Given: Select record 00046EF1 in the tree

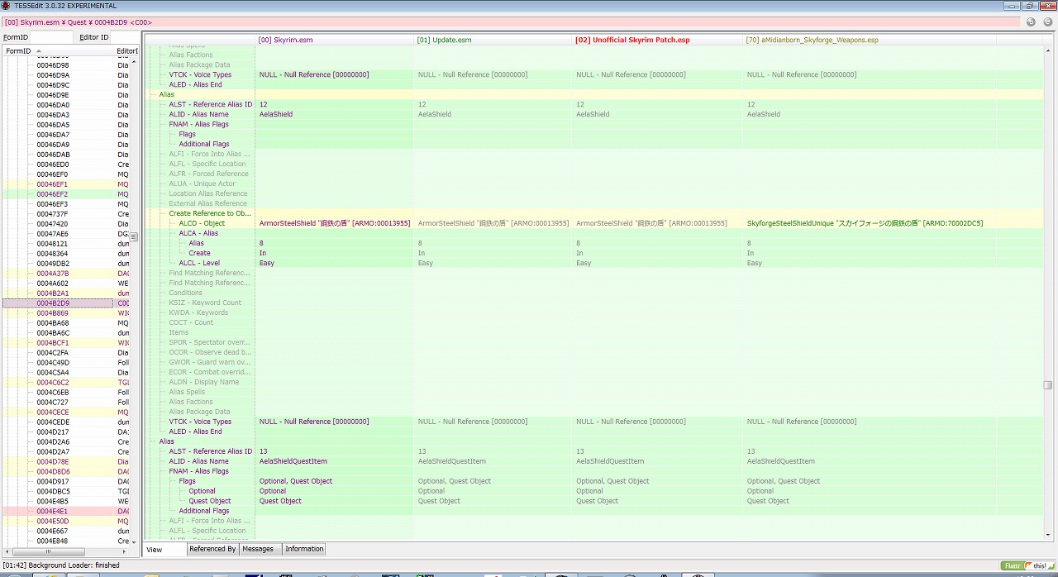Looking at the screenshot, I should (x=52, y=184).
